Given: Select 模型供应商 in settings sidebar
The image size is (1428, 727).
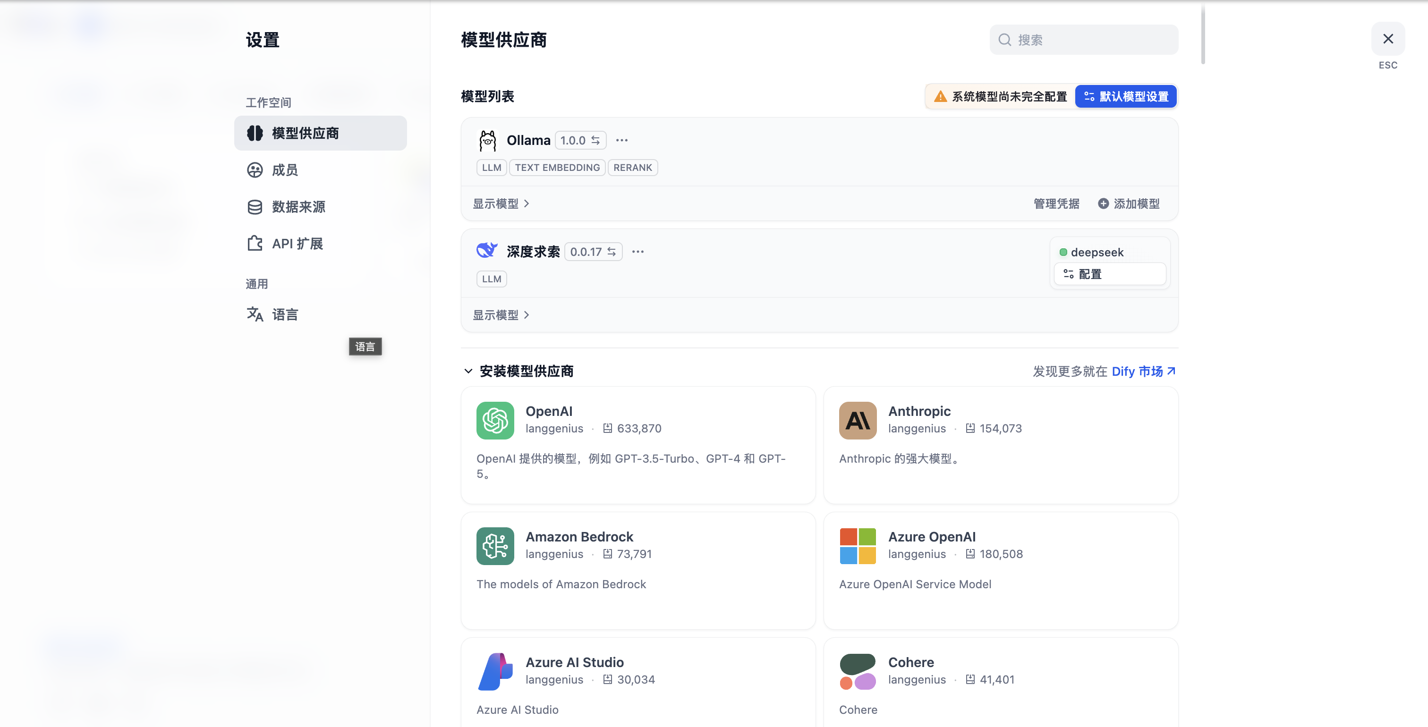Looking at the screenshot, I should pos(321,133).
